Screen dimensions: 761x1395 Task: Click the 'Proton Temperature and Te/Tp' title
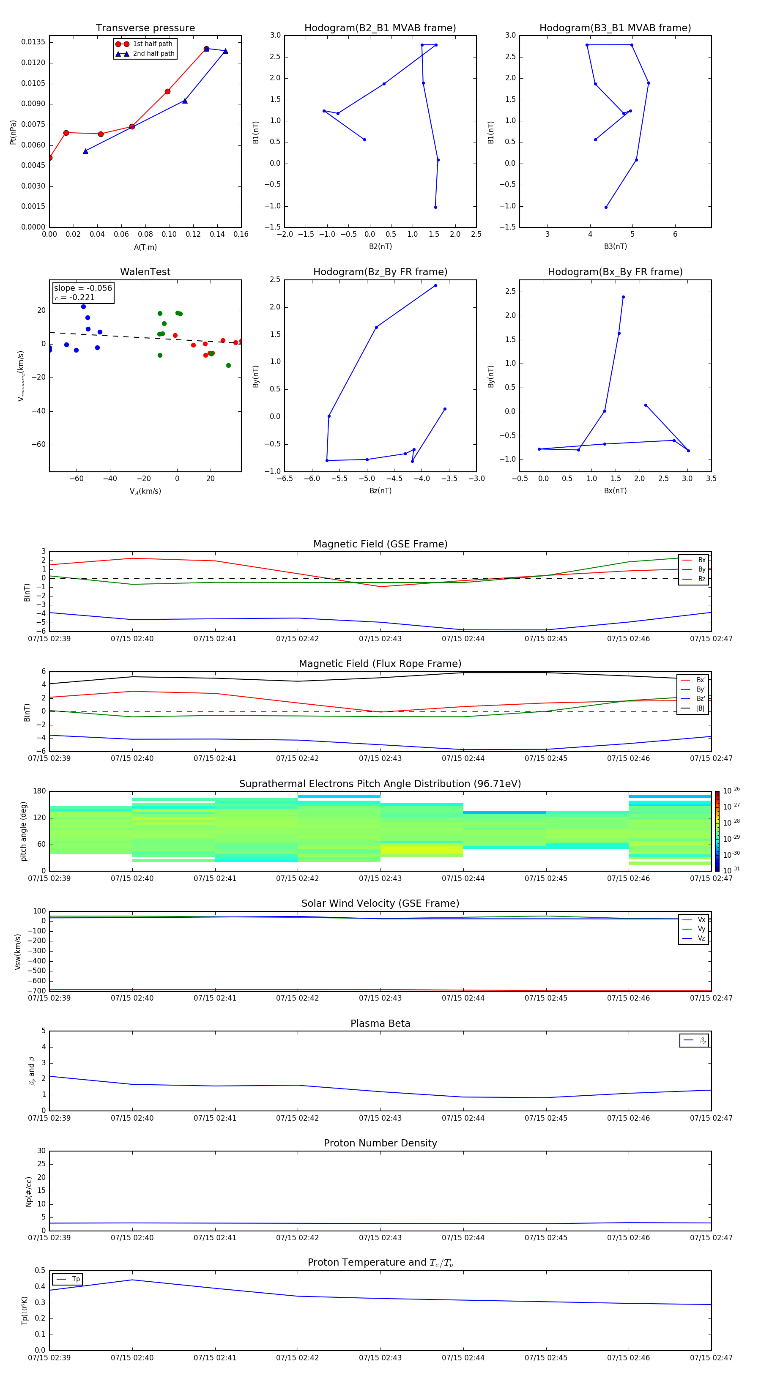[380, 1263]
